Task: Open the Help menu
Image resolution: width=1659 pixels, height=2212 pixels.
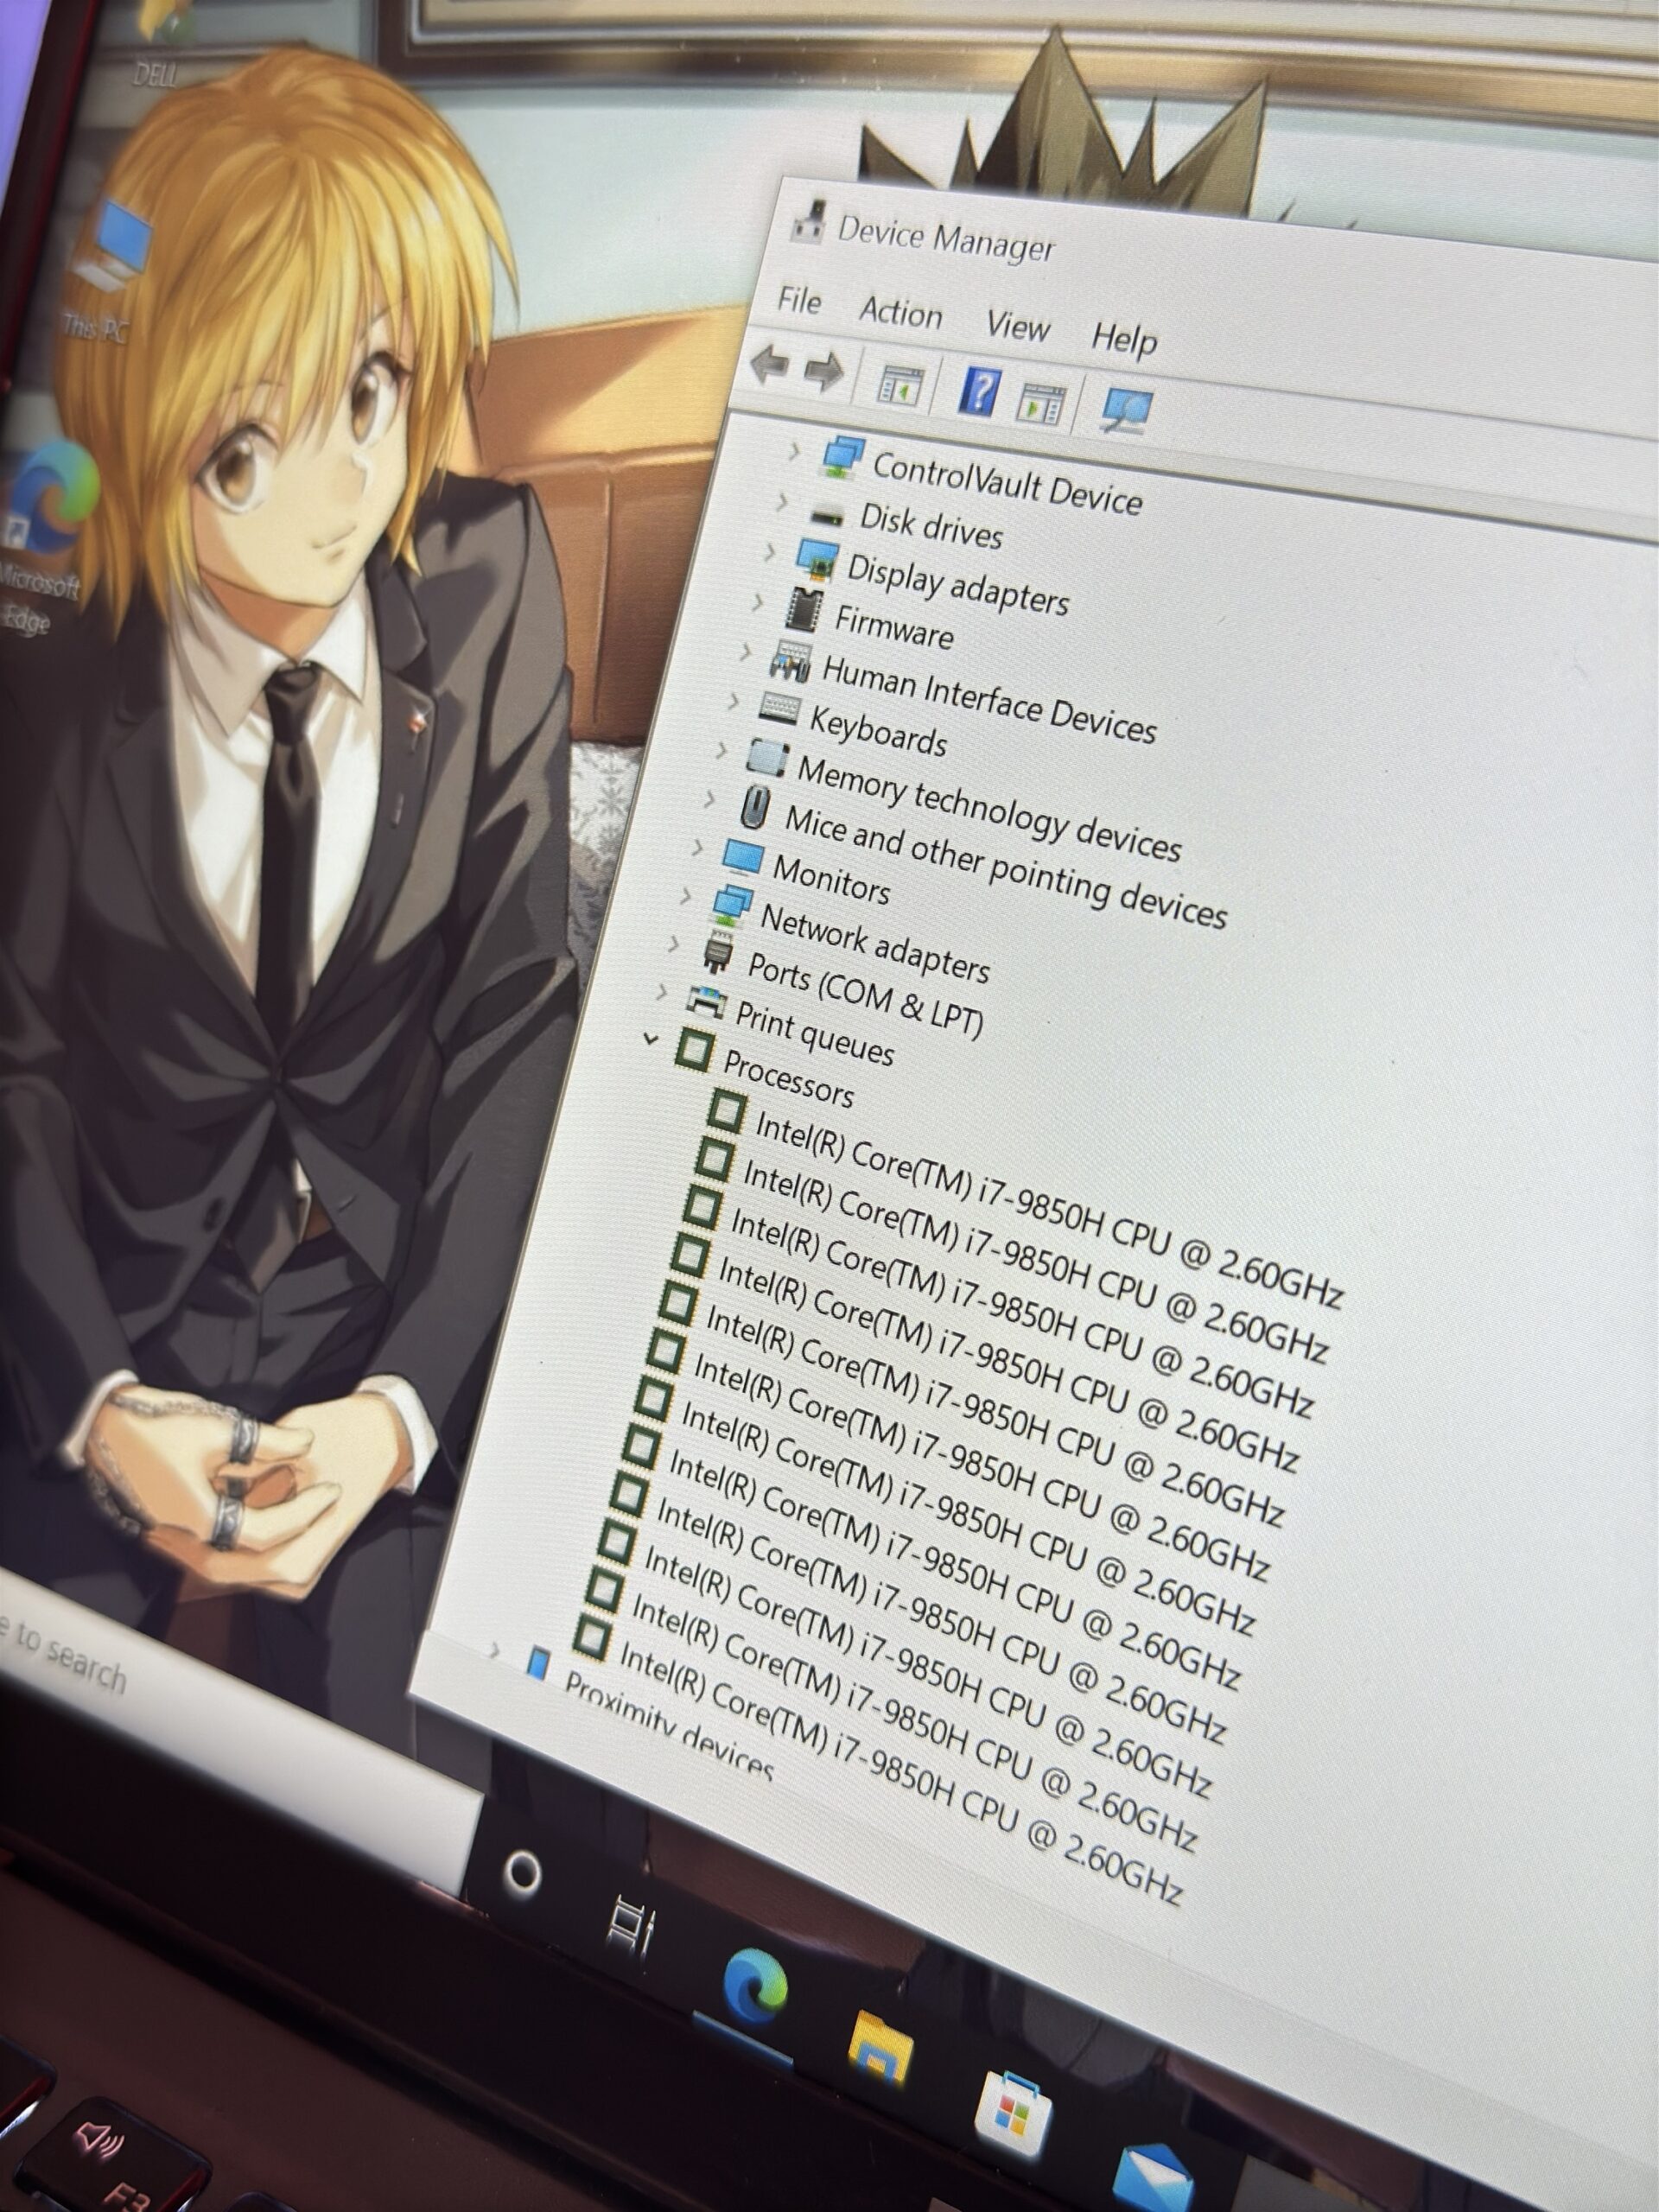Action: coord(1125,339)
